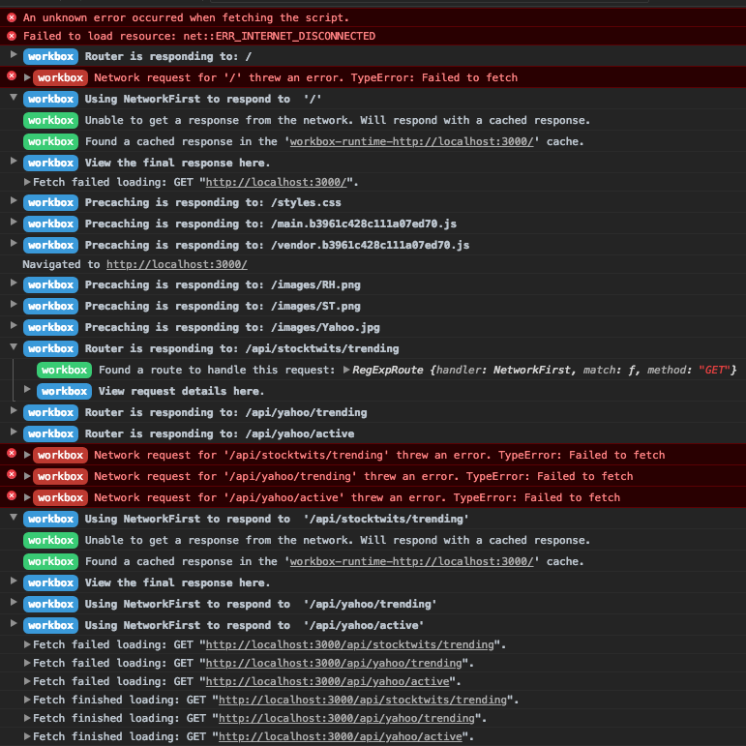The width and height of the screenshot is (746, 746).
Task: Expand 'Router is responding to: /api/yahoo/trending' entry
Action: coord(14,412)
